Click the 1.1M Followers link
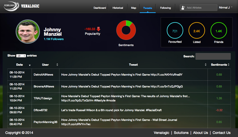 point(54,39)
